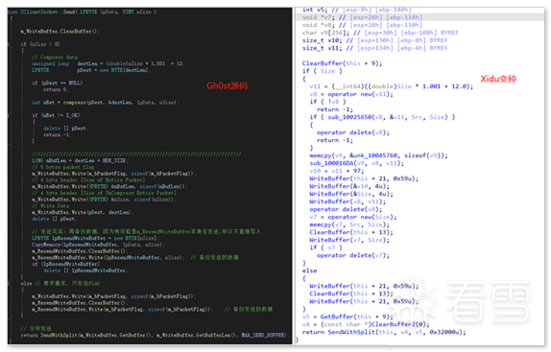Click the '[Size of Entire Packet]' comment line

[x=88, y=180]
